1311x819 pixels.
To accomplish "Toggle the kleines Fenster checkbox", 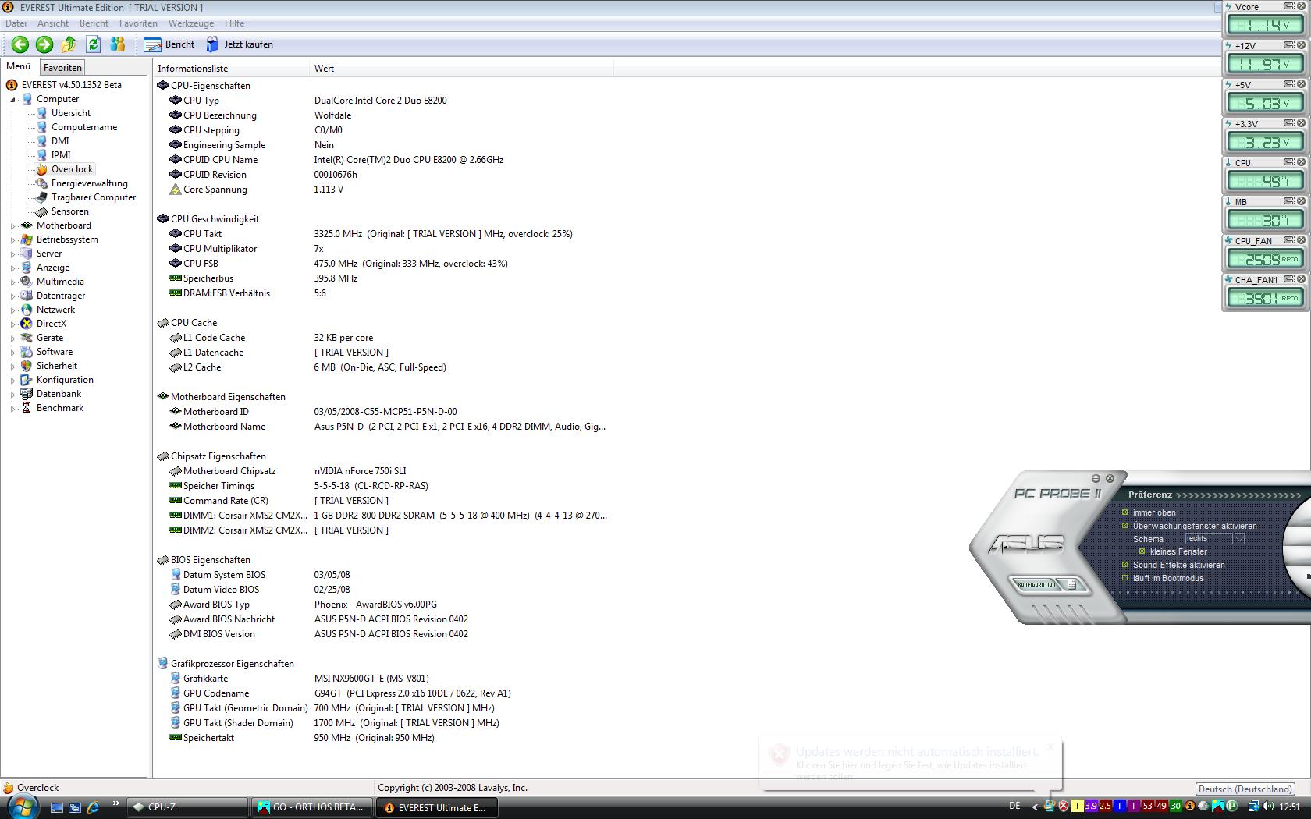I will (x=1142, y=551).
